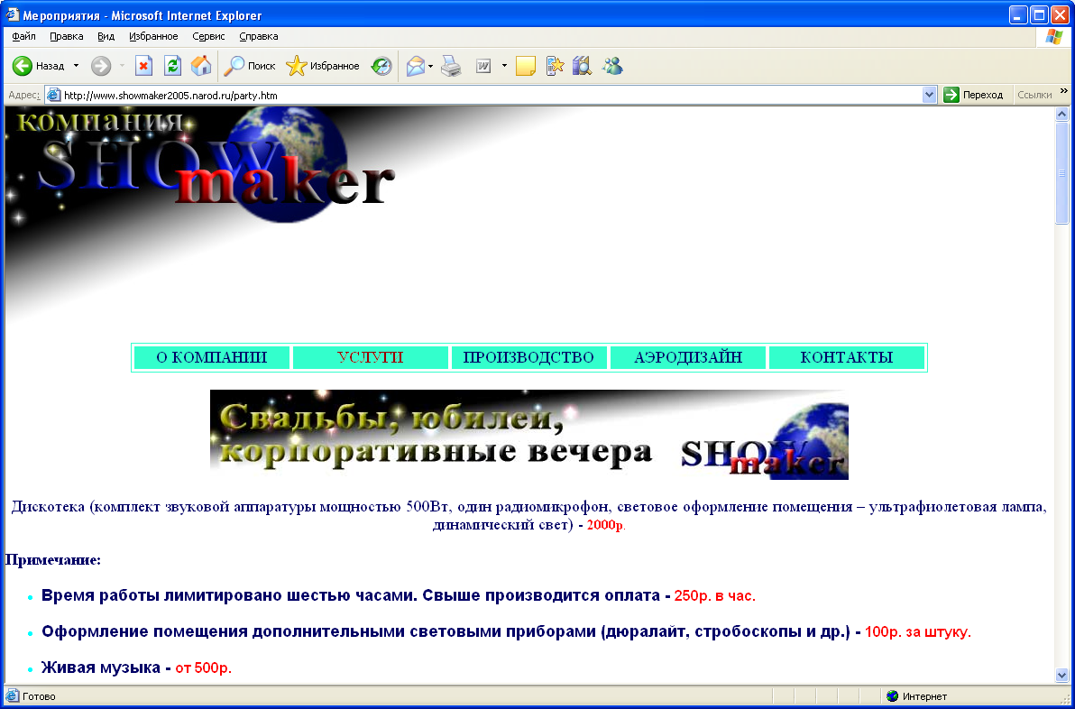Open the Избранное menu
The height and width of the screenshot is (709, 1075).
point(153,36)
